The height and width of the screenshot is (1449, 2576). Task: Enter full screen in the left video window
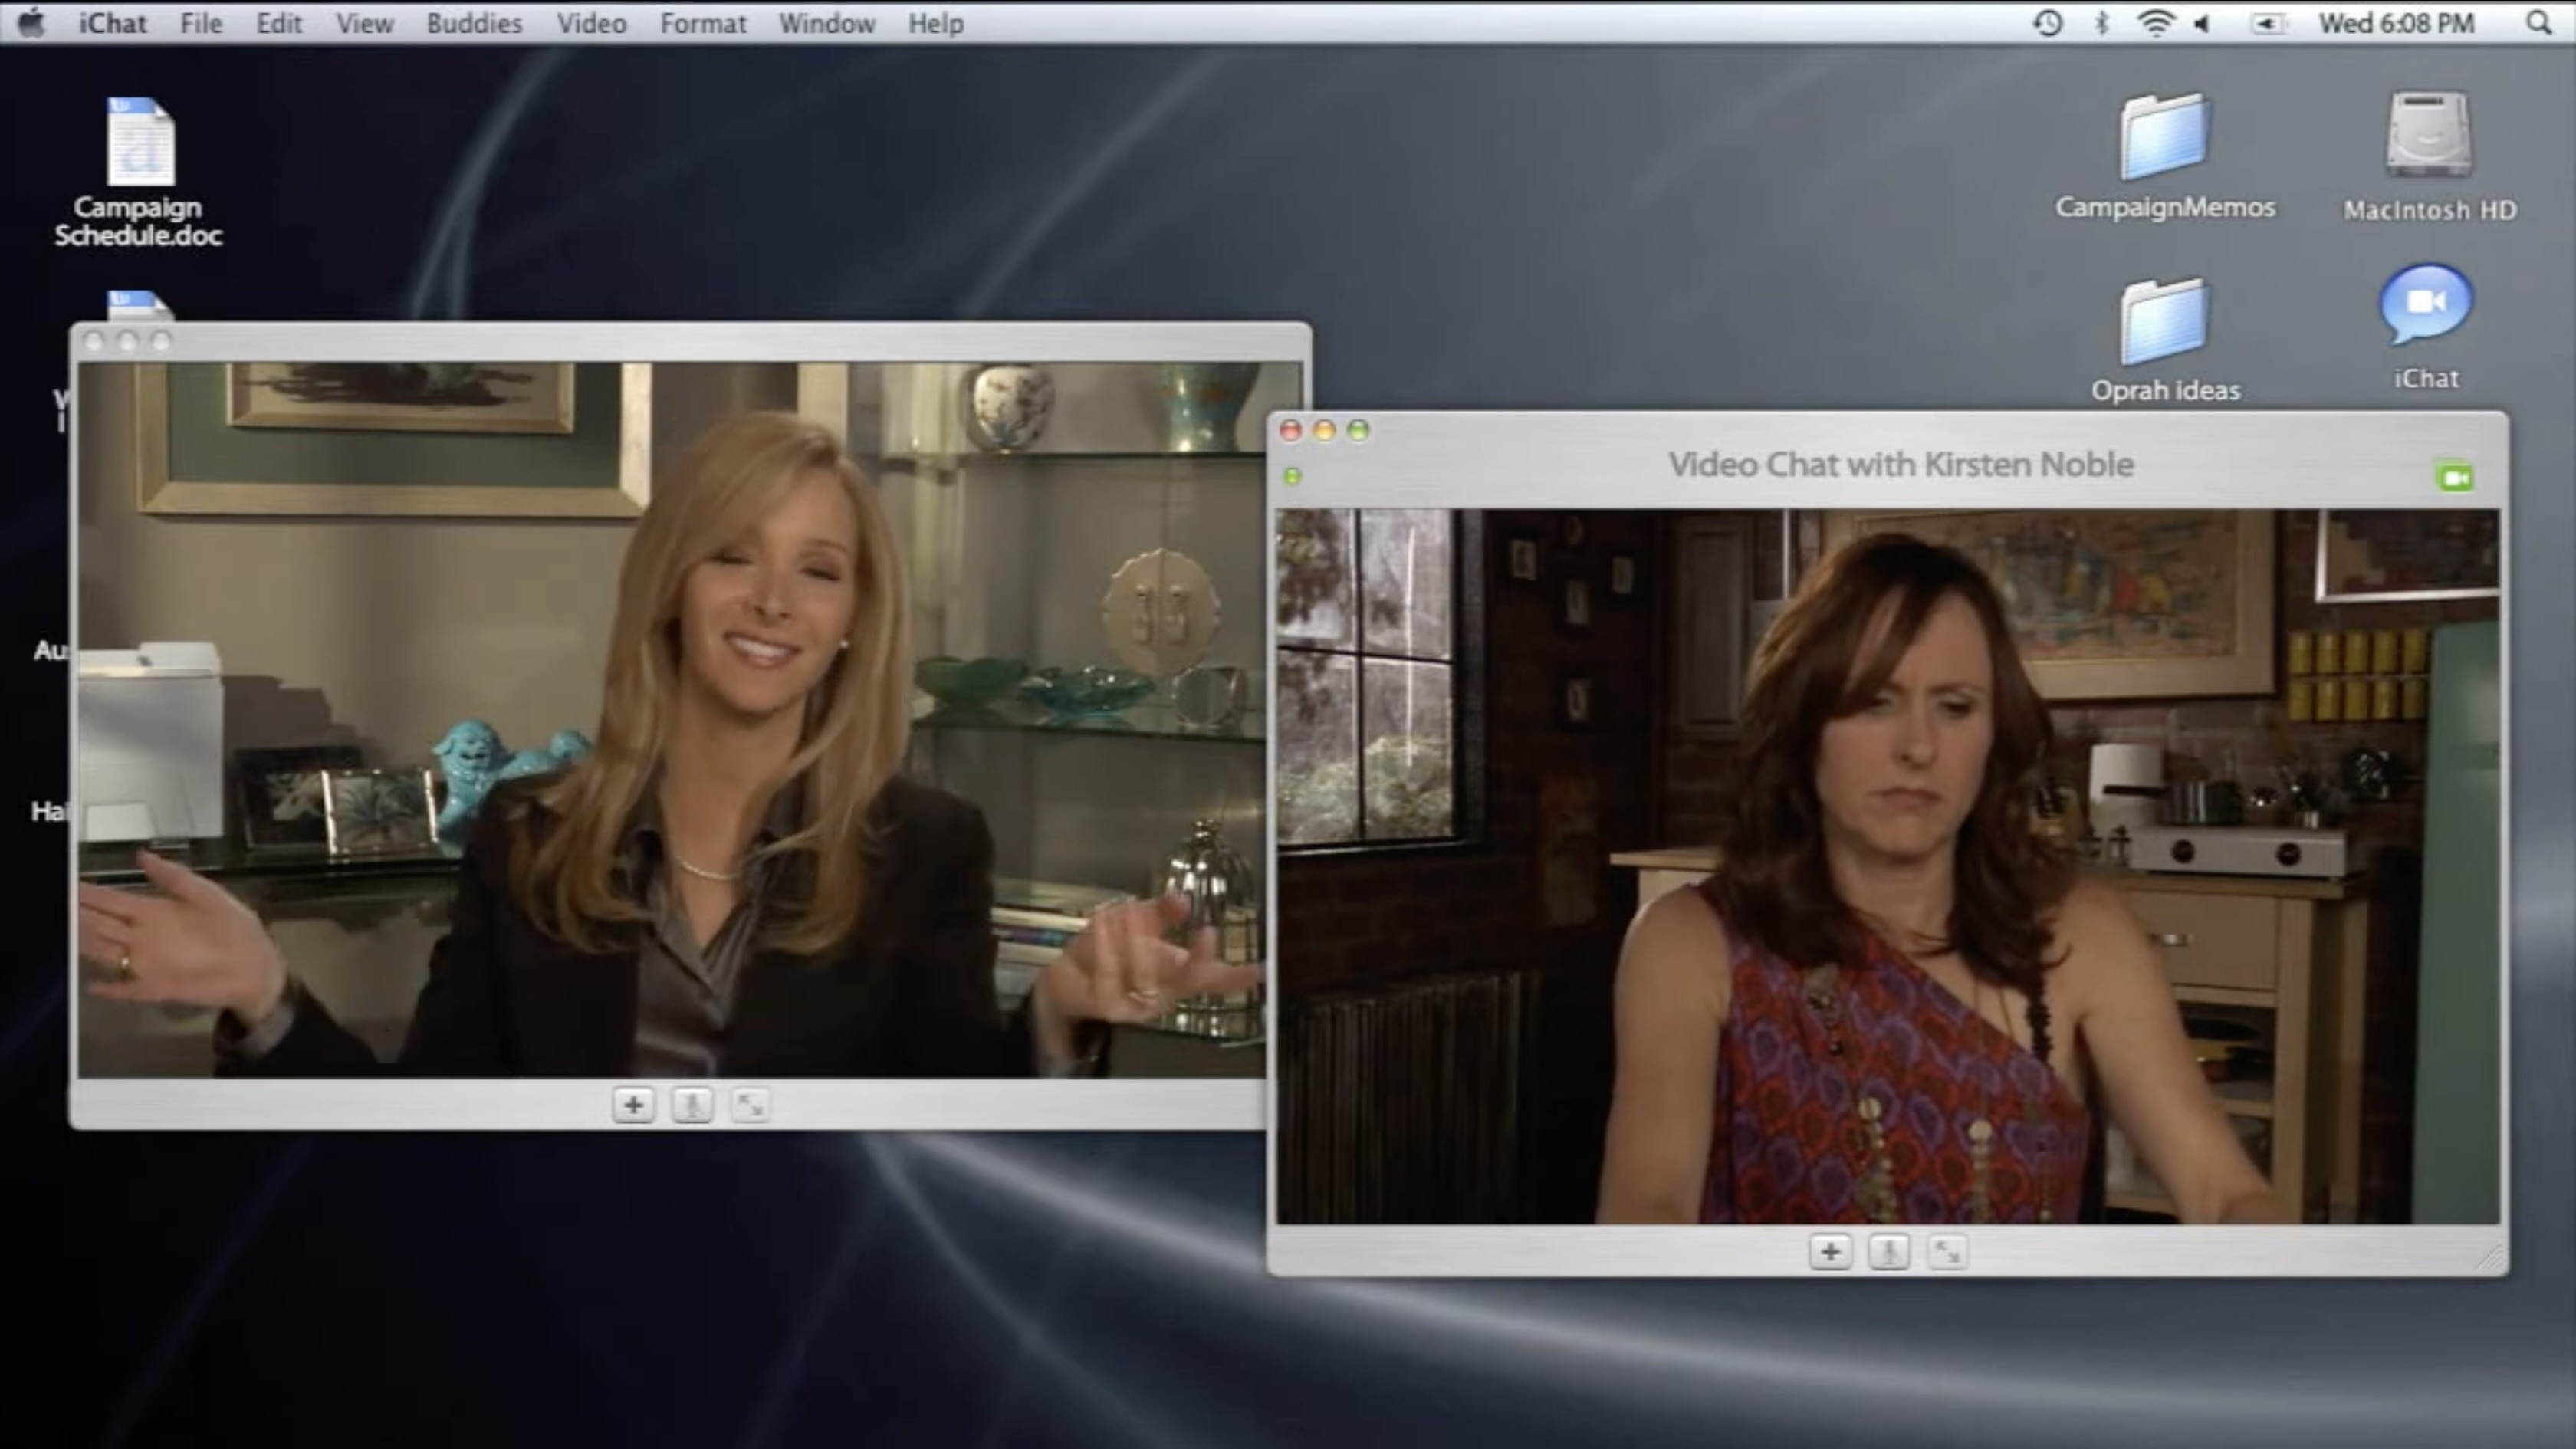tap(750, 1105)
